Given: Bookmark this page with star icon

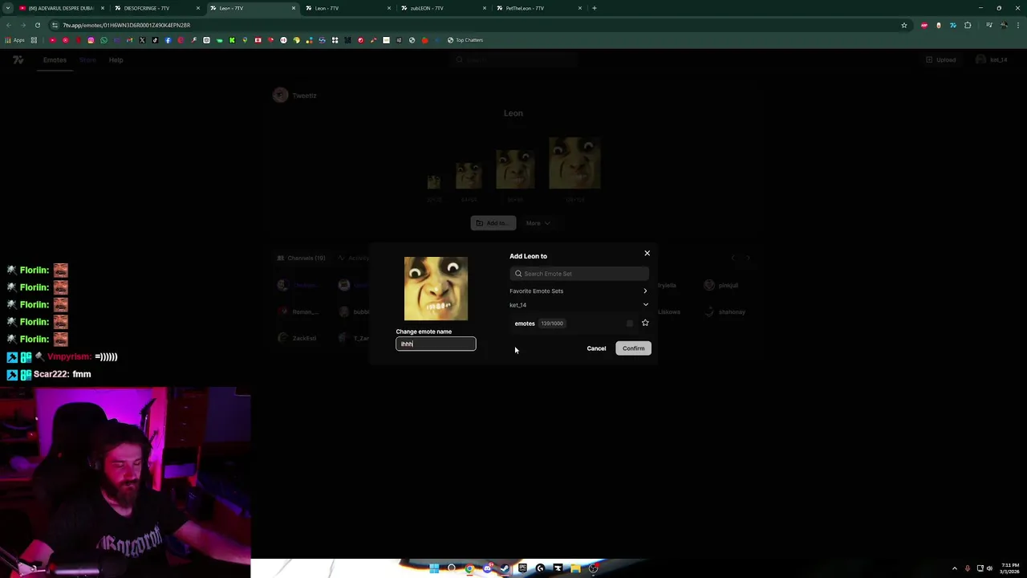Looking at the screenshot, I should (904, 25).
